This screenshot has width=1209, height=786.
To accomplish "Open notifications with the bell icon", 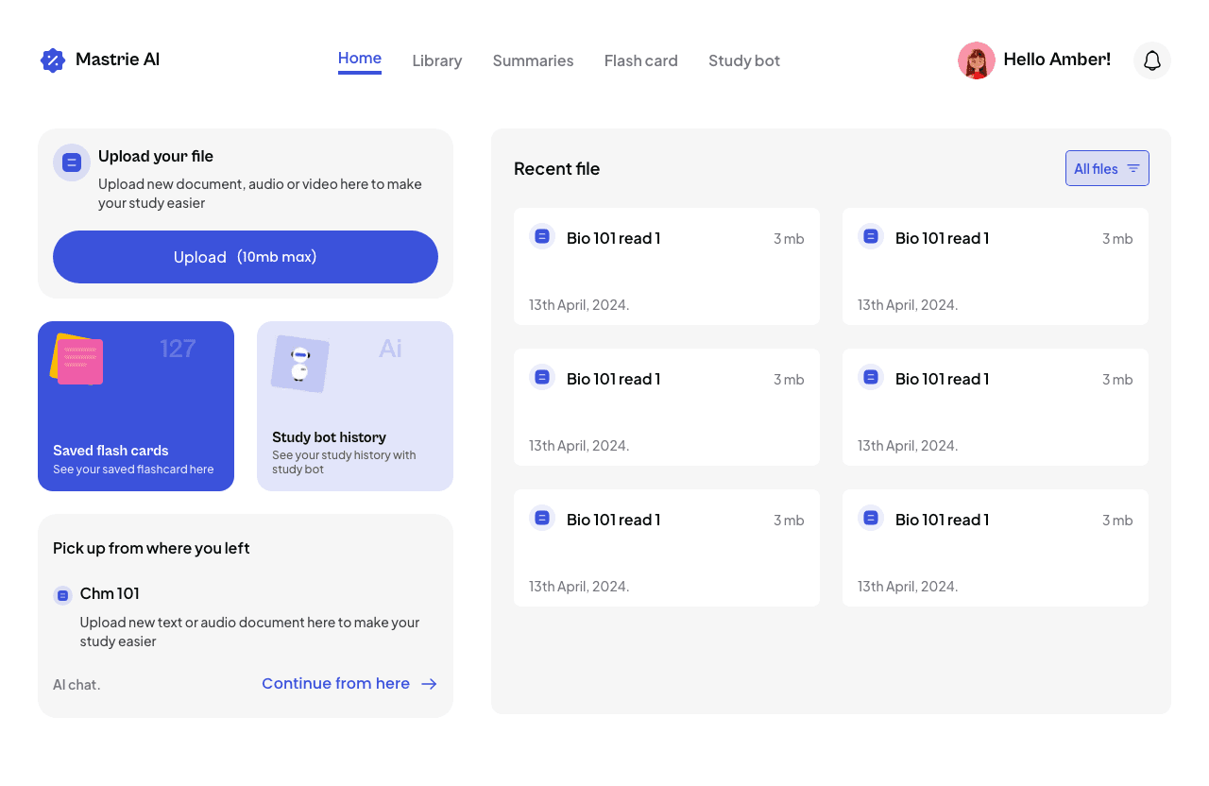I will click(x=1152, y=60).
